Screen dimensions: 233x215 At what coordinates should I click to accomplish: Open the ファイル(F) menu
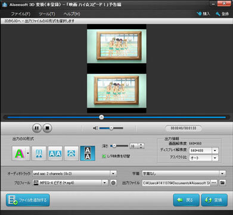click(x=20, y=14)
